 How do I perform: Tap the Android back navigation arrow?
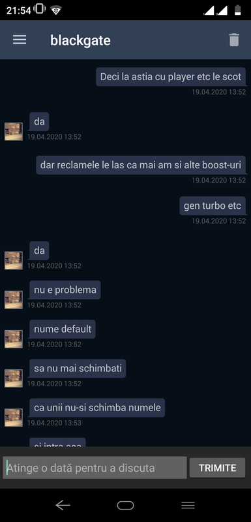[x=63, y=505]
